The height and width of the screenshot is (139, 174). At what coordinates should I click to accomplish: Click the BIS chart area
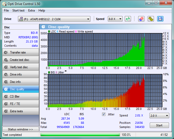105,91
